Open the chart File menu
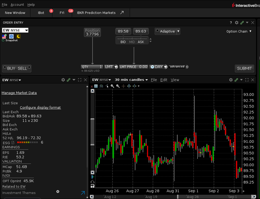Image resolution: width=260 pixels, height=199 pixels. click(x=154, y=80)
